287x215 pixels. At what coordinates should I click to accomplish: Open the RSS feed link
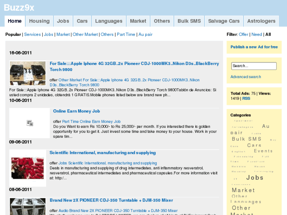246,99
